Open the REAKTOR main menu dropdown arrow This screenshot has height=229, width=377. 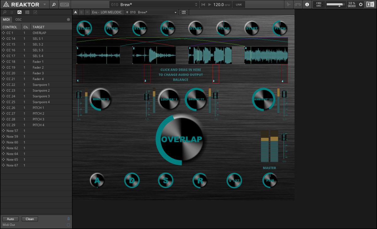(45, 4)
